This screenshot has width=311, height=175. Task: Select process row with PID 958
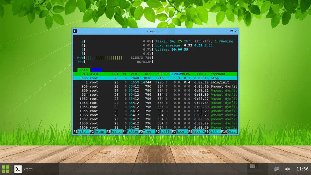tap(155, 86)
